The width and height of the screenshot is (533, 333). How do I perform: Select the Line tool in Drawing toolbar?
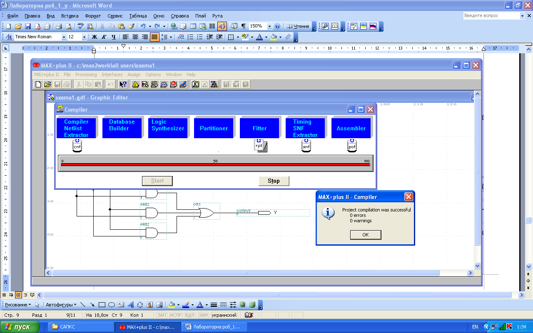pos(82,305)
